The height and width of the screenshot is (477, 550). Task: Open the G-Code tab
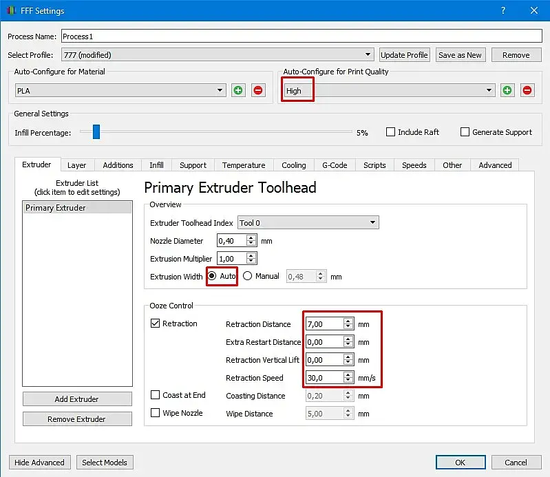(335, 165)
